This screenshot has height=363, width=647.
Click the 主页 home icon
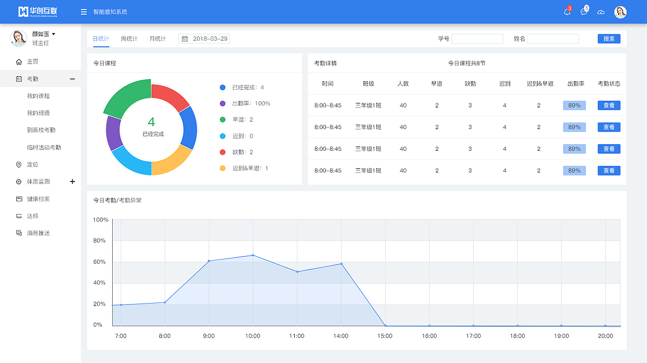click(x=19, y=62)
